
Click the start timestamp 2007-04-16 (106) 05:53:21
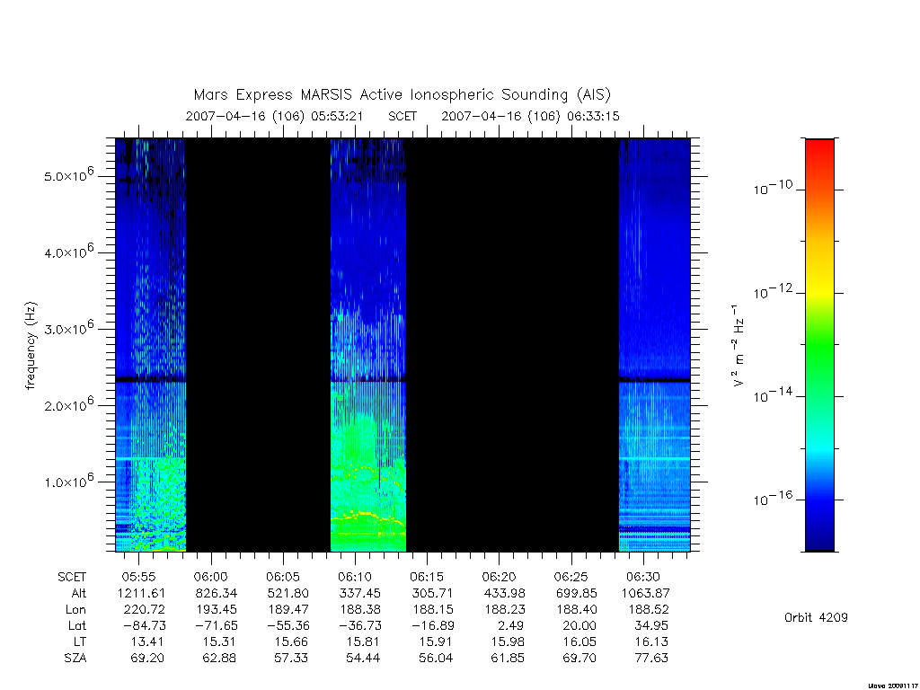274,116
